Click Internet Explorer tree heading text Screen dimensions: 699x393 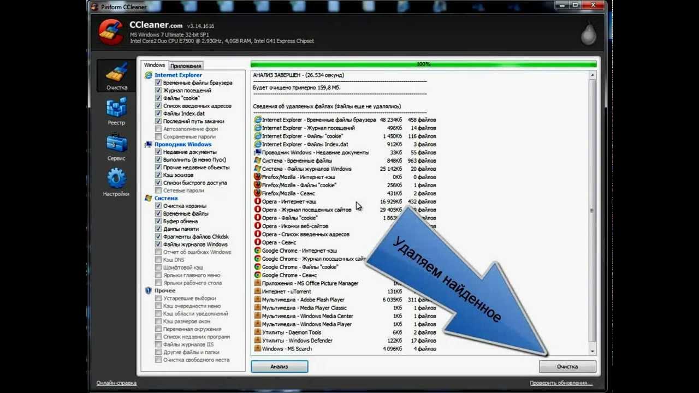click(x=178, y=75)
